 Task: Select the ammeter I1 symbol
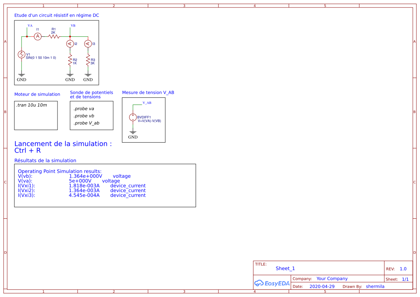click(37, 36)
